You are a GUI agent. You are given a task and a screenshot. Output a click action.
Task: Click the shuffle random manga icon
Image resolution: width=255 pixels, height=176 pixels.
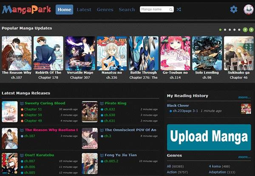179,9
